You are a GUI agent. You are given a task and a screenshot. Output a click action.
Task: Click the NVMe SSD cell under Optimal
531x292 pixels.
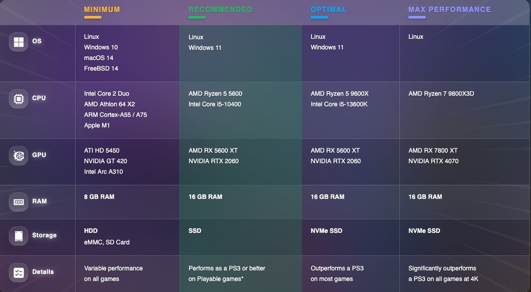(x=326, y=231)
